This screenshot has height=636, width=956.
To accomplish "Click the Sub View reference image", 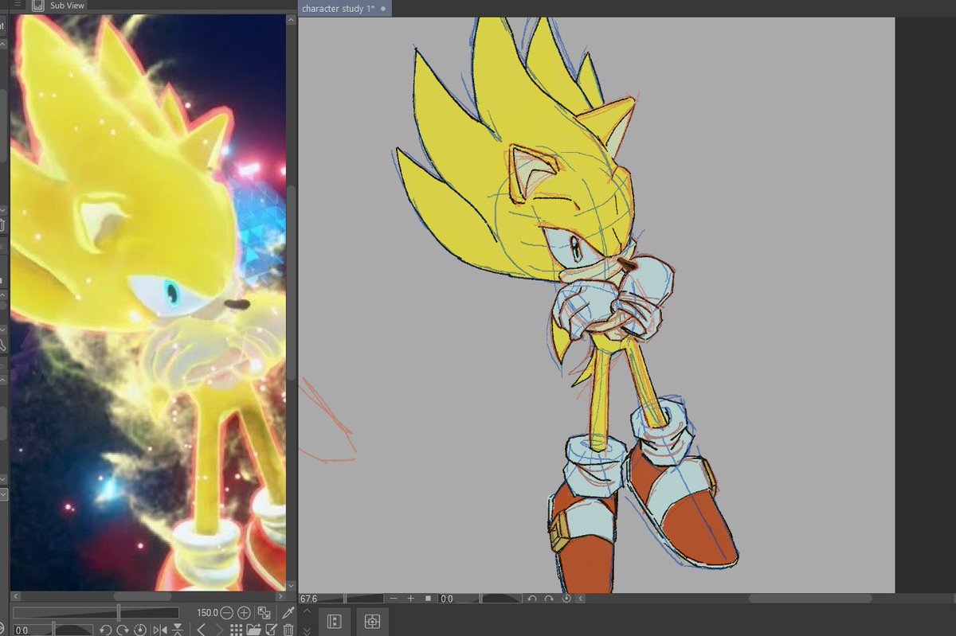I will 148,302.
